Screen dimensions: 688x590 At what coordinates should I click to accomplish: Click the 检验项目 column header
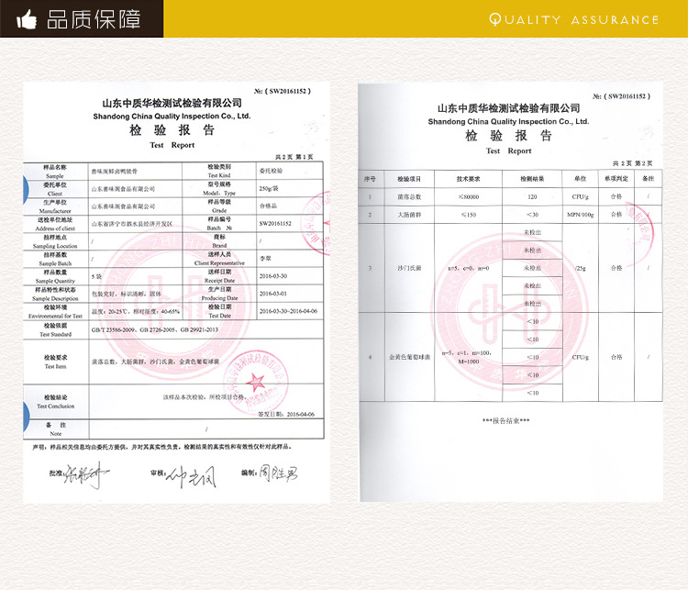click(409, 179)
